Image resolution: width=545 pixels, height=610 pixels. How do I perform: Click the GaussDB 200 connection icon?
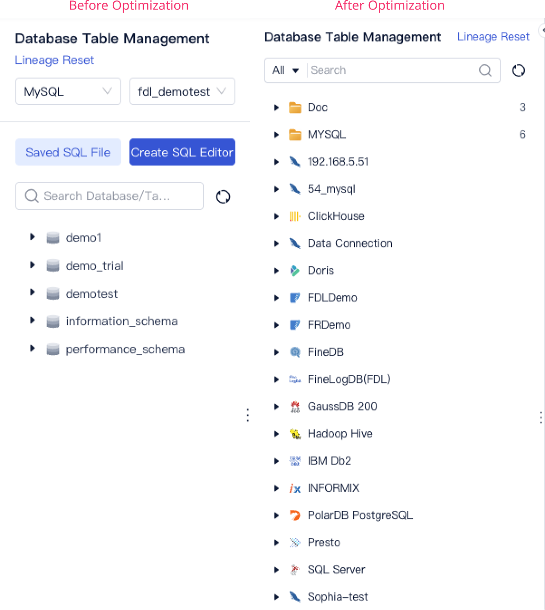click(x=295, y=407)
